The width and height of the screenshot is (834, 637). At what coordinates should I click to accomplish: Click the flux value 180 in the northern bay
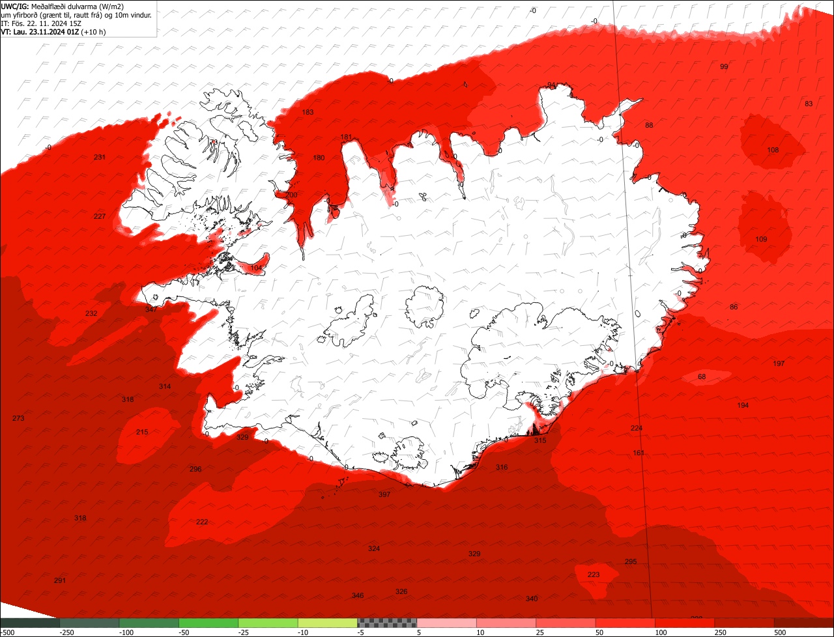(319, 158)
